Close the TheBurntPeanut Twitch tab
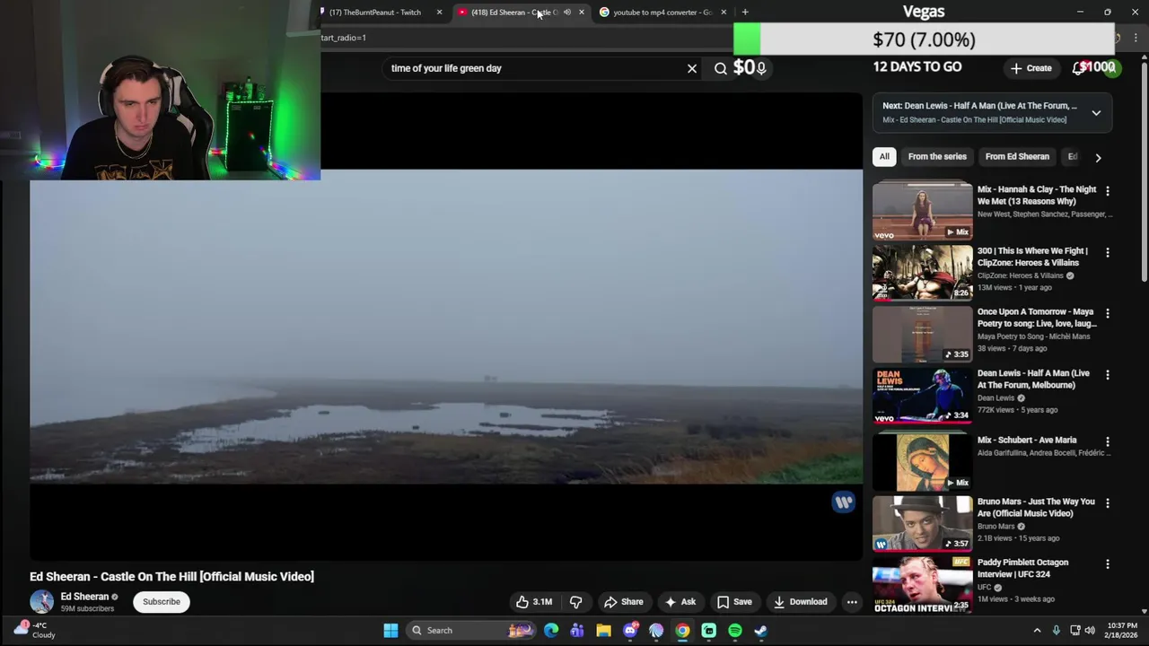1149x646 pixels. (439, 13)
